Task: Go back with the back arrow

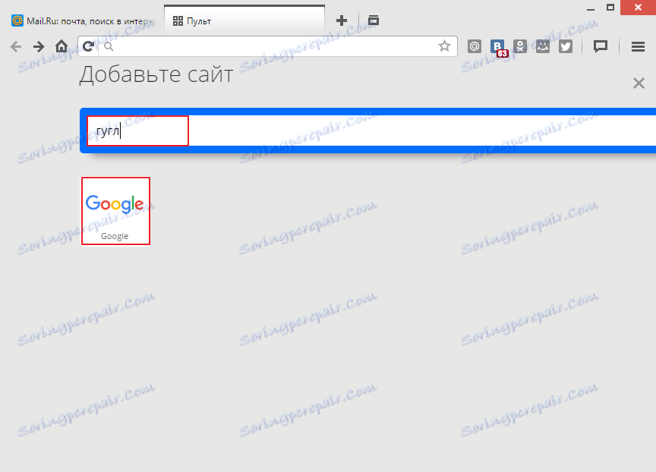Action: (x=16, y=46)
